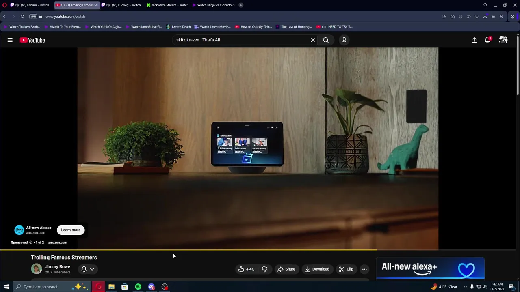520x292 pixels.
Task: Open tab search magnifier in title bar
Action: pos(485,5)
